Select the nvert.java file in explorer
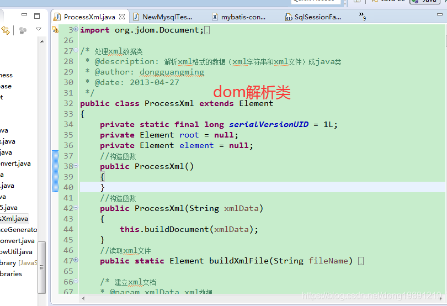447x306 pixels. 15,163
